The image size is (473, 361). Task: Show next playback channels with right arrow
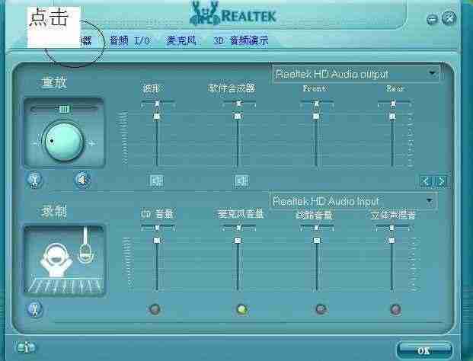pos(441,181)
